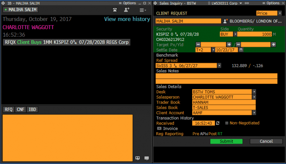286x164 pixels.
Task: Expand the Invoice section
Action: click(x=159, y=128)
